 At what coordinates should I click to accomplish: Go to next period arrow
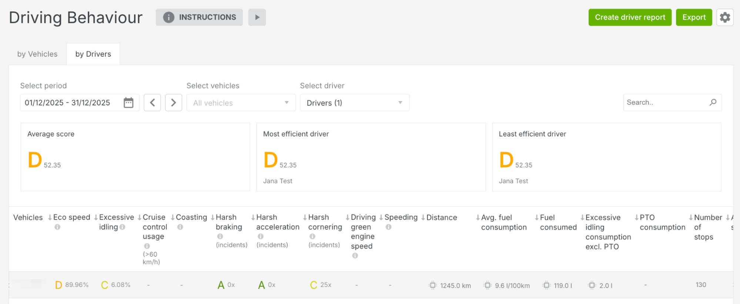pos(173,102)
